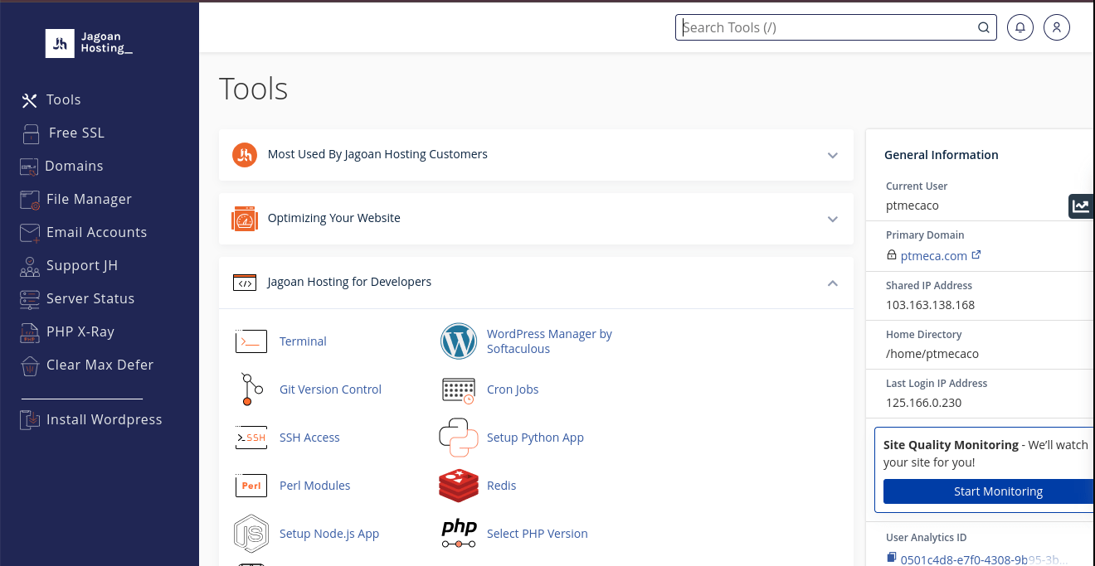This screenshot has width=1095, height=566.
Task: Open the ptmeca.com primary domain link
Action: tap(941, 255)
